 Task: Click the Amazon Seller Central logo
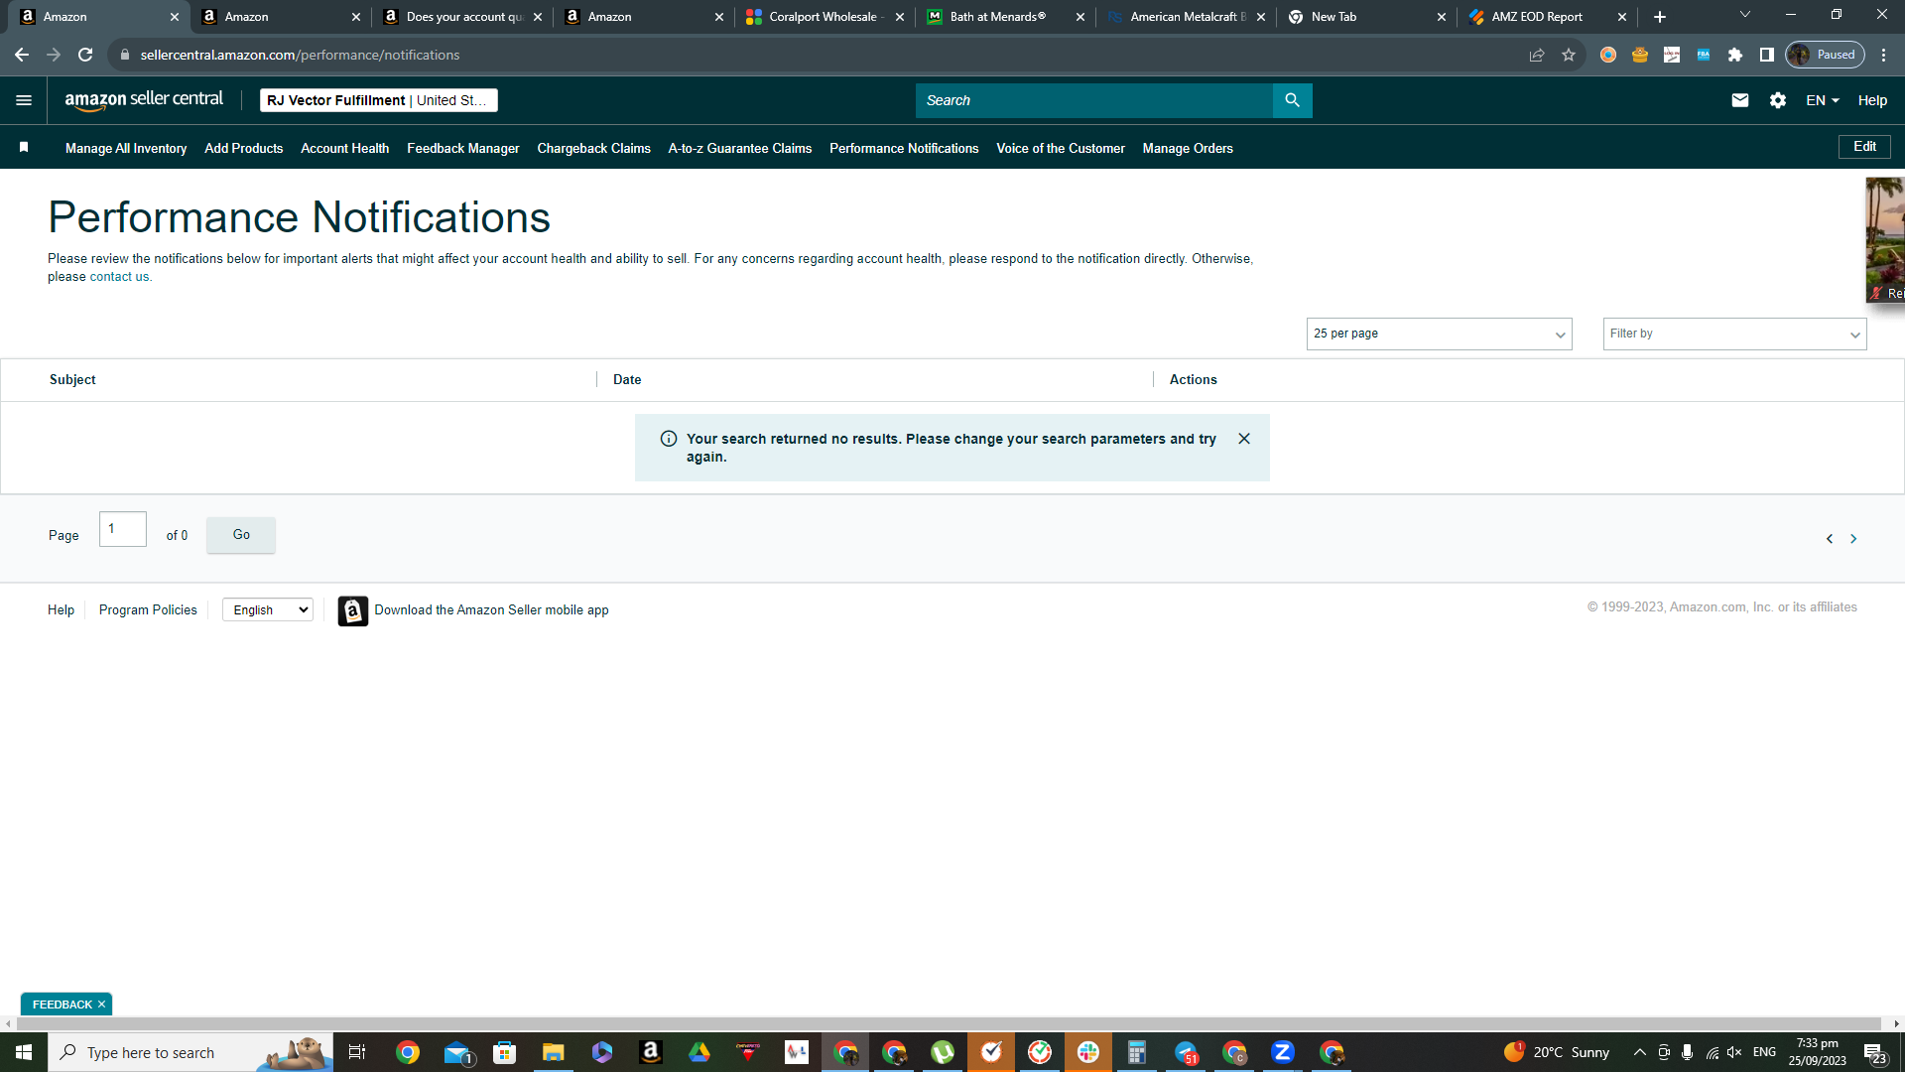click(x=144, y=100)
